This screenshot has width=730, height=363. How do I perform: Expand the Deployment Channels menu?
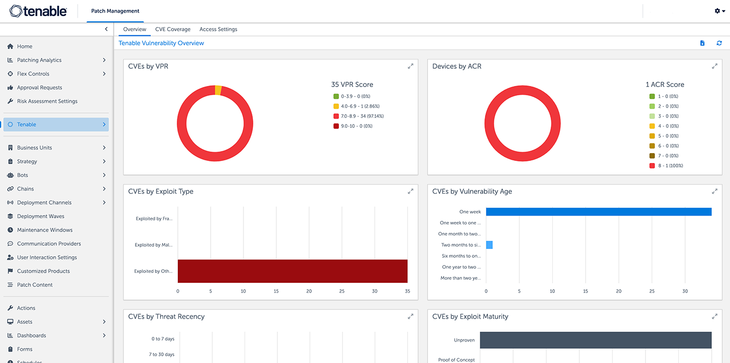104,203
